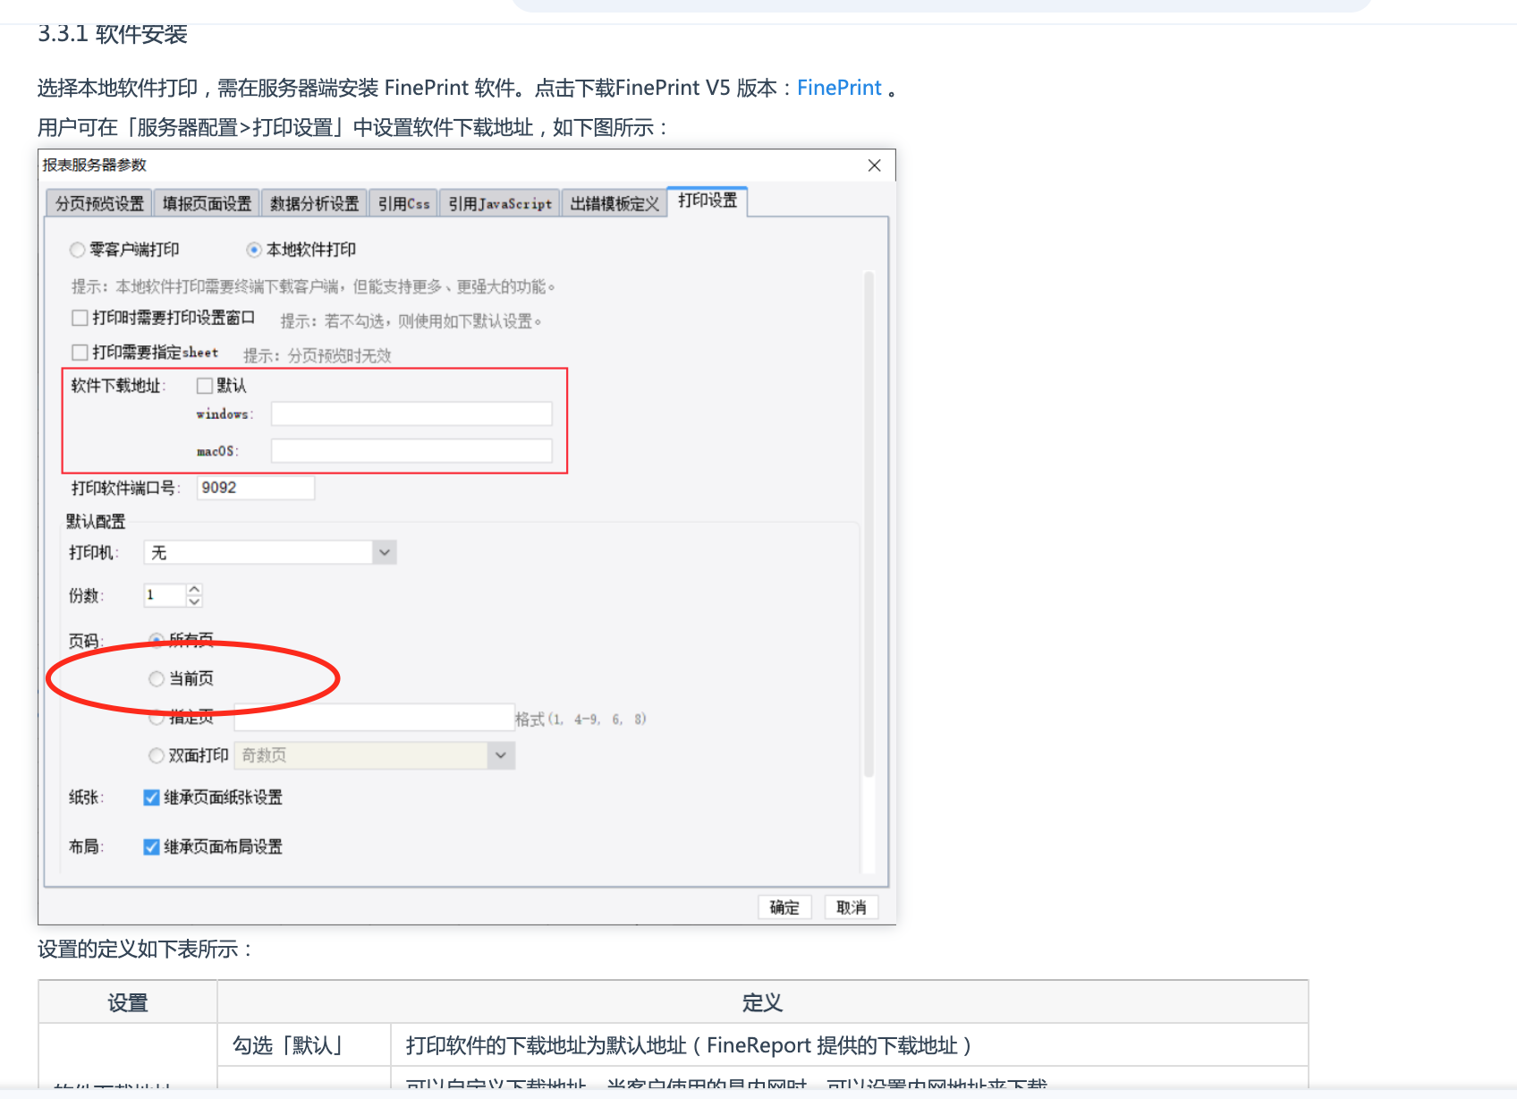The height and width of the screenshot is (1099, 1517).
Task: Click the 打印软件端口号 field showing 9092
Action: coord(256,488)
